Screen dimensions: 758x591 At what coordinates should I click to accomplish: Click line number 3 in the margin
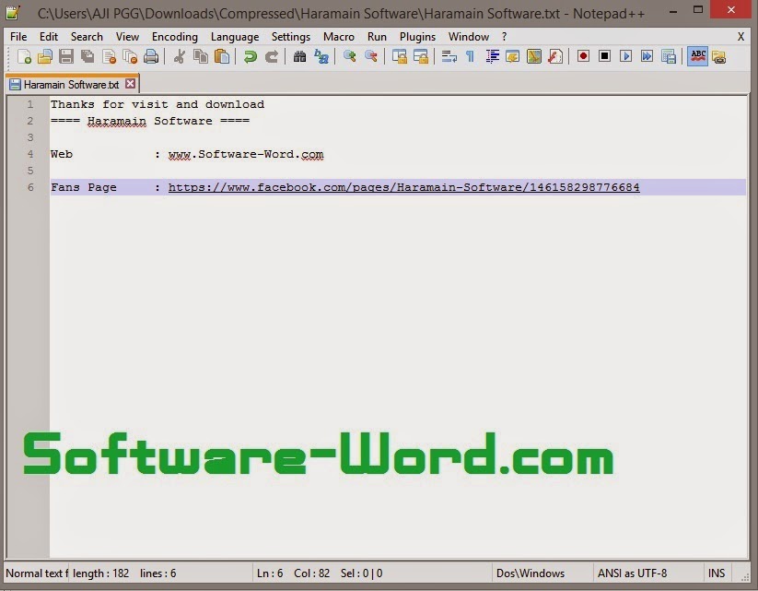pos(30,137)
